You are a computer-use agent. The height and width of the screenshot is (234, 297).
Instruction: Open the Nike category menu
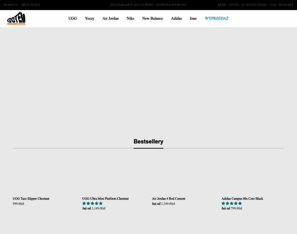(x=130, y=18)
